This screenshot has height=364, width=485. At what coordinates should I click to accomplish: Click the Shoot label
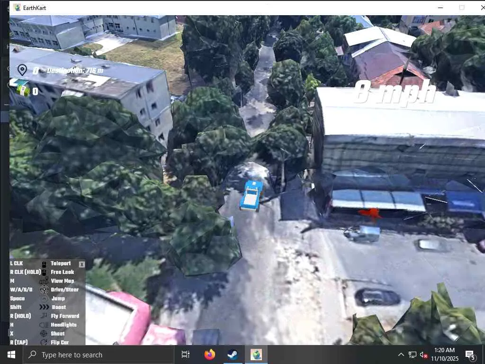pyautogui.click(x=57, y=334)
